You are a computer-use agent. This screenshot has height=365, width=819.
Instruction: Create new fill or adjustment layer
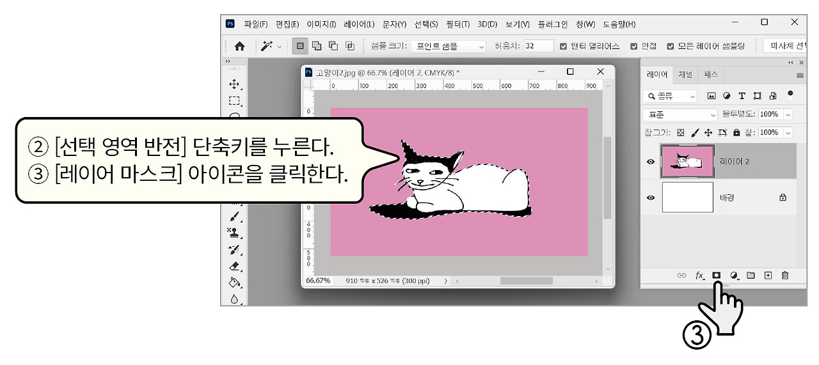tap(734, 276)
